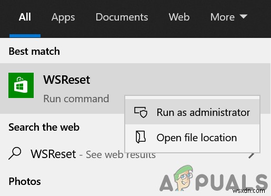Click the Run command subtitle text
The height and width of the screenshot is (196, 271).
(x=76, y=99)
